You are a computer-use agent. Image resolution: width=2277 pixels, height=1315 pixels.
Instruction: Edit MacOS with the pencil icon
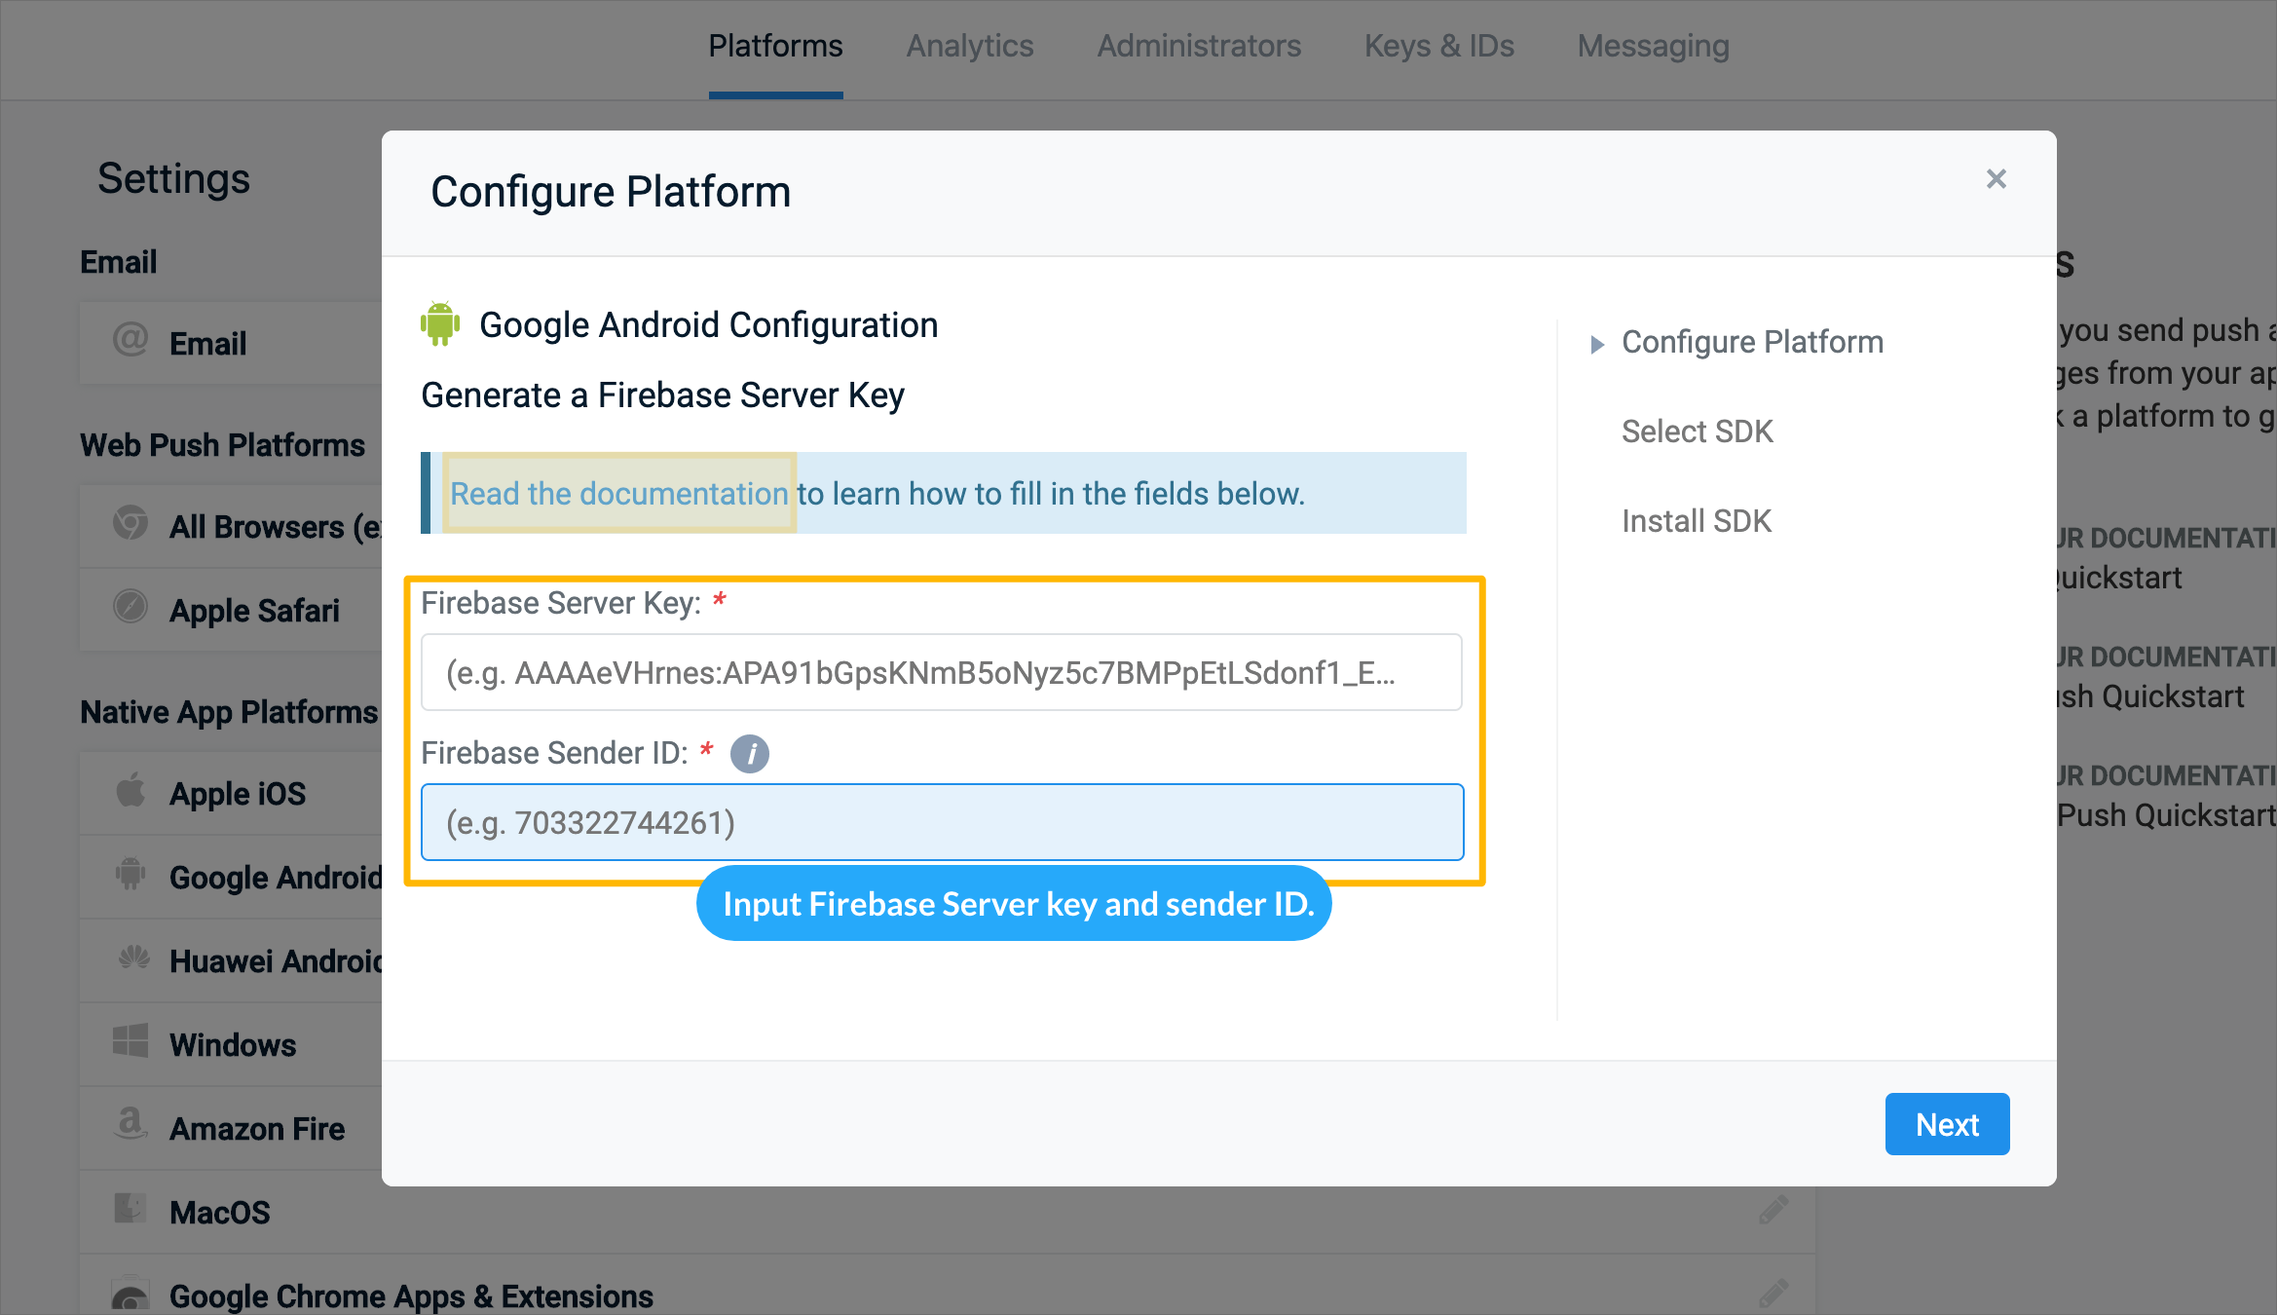tap(1773, 1211)
